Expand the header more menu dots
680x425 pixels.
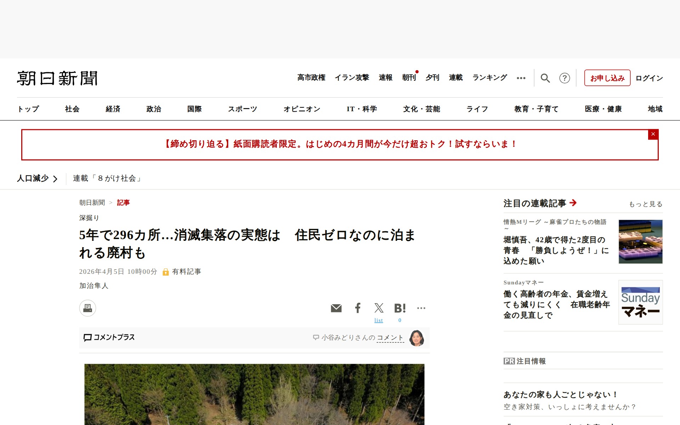pyautogui.click(x=521, y=78)
